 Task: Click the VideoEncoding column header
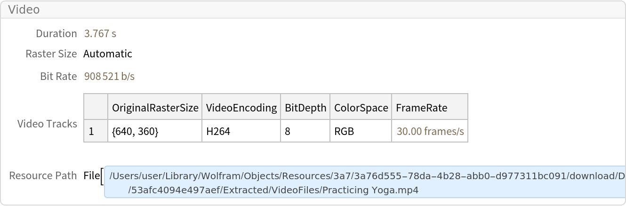(x=241, y=108)
